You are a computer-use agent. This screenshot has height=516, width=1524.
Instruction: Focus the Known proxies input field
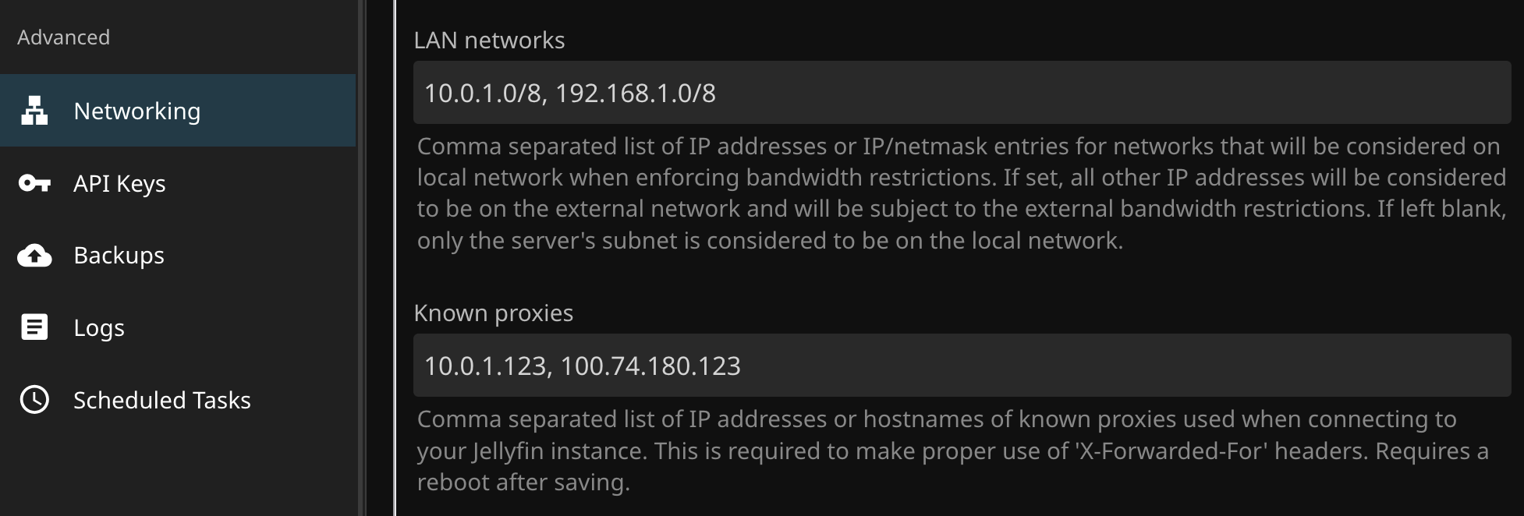[x=1014, y=366]
